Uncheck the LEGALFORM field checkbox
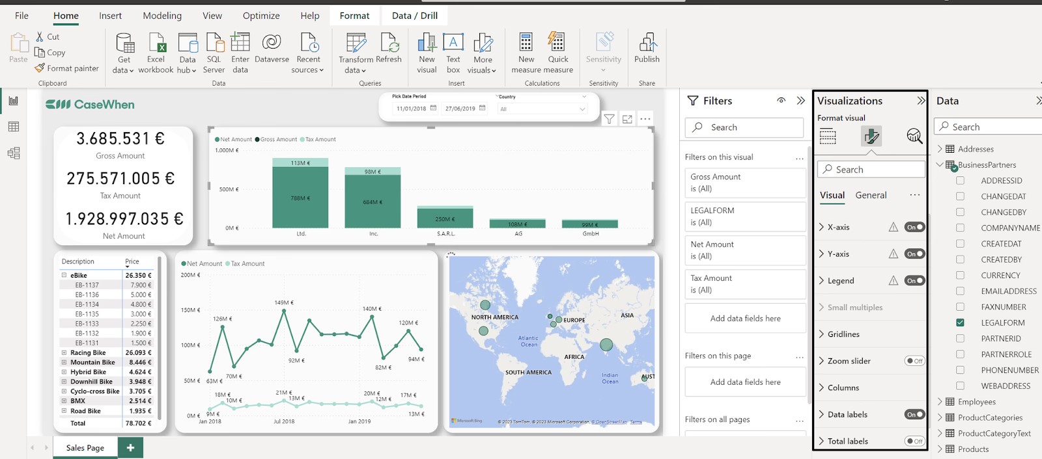 point(960,322)
